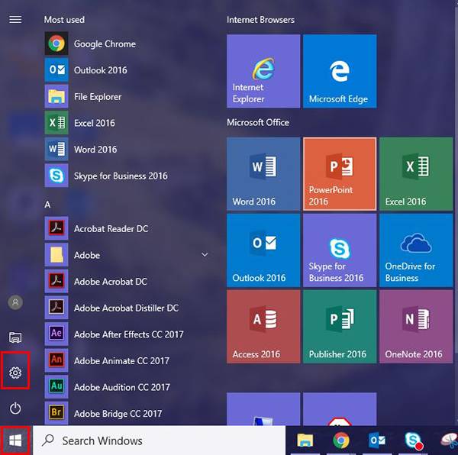Click the Windows Start button

[x=15, y=440]
